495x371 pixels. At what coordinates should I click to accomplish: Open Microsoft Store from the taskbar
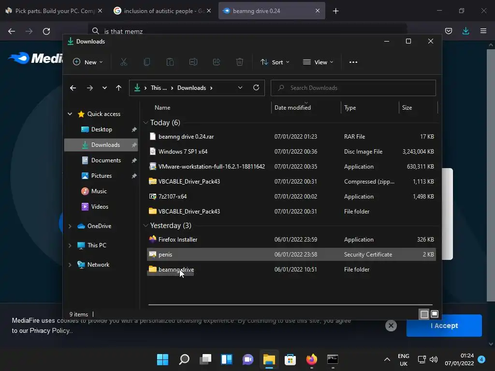(x=290, y=359)
